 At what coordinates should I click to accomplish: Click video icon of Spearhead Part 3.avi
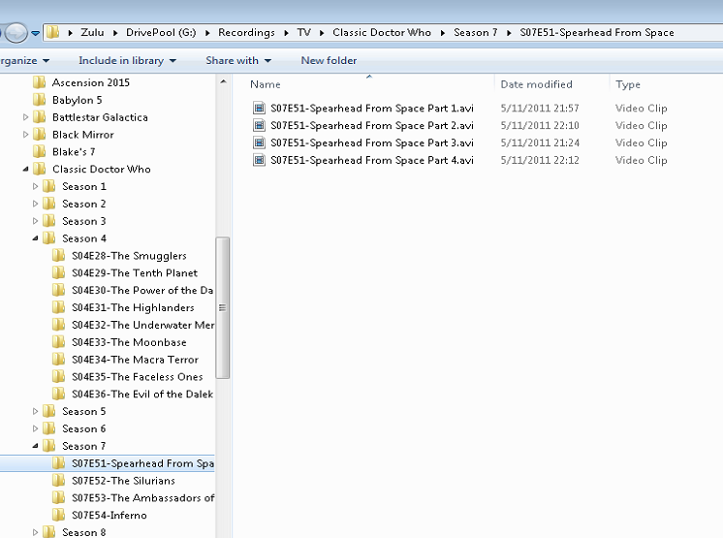(x=259, y=142)
